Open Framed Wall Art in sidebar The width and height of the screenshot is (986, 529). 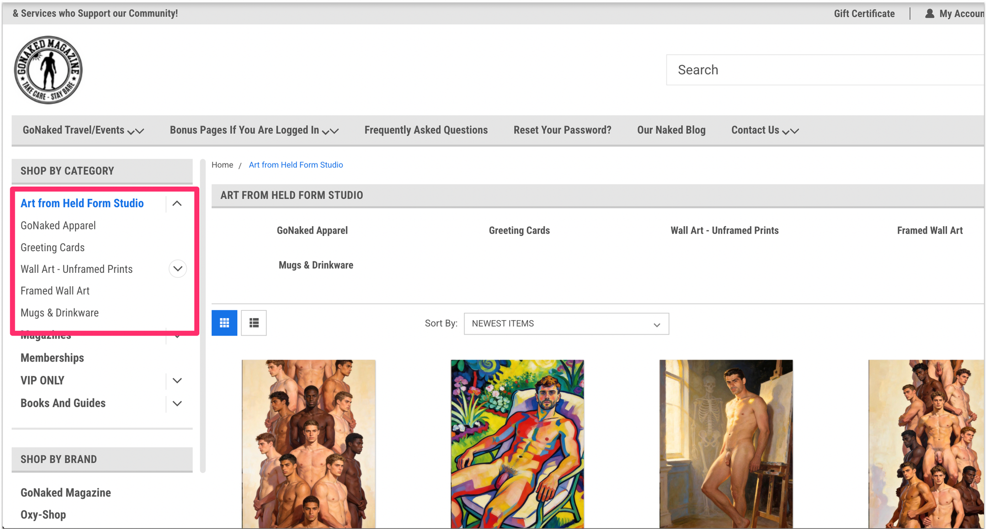(55, 291)
